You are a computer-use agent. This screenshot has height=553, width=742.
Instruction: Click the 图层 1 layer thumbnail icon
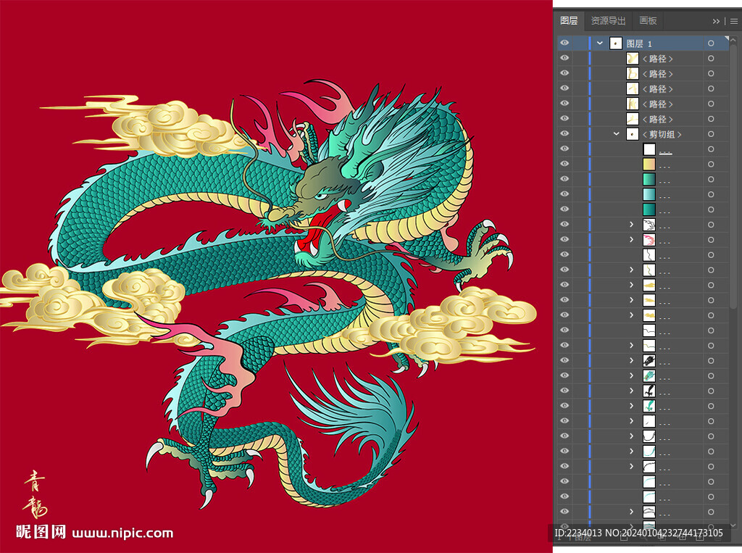tap(615, 43)
